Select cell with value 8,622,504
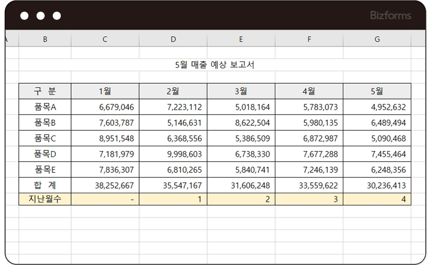Viewport: 430px width, 265px height. [x=241, y=122]
